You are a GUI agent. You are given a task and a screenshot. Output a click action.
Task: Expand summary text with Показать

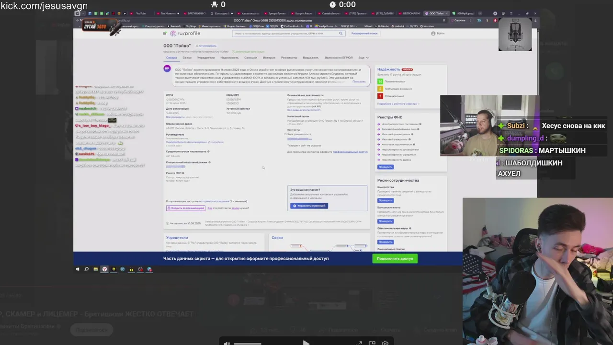pyautogui.click(x=359, y=81)
